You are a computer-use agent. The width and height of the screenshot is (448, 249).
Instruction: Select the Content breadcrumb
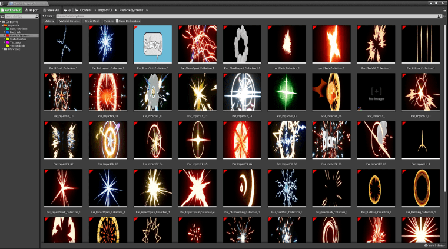(x=85, y=10)
